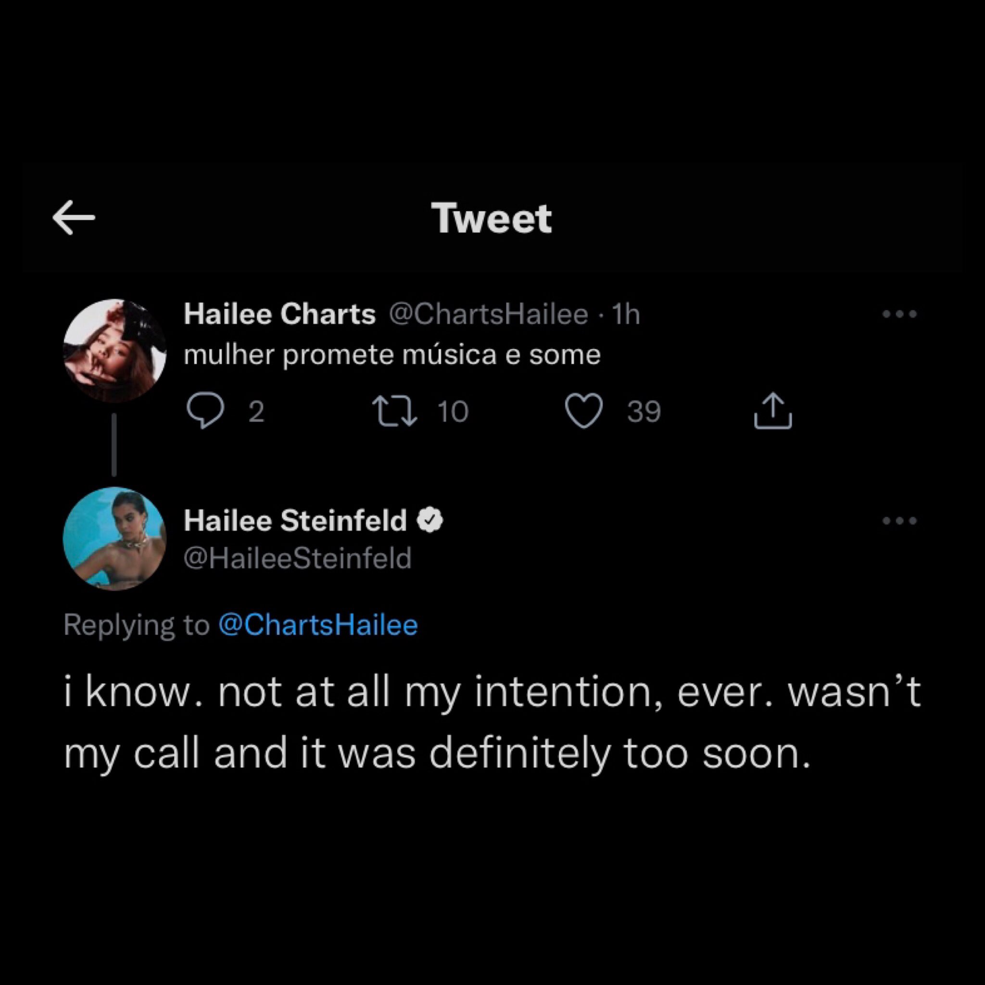Screen dimensions: 985x985
Task: View the 39 likes count
Action: (644, 411)
